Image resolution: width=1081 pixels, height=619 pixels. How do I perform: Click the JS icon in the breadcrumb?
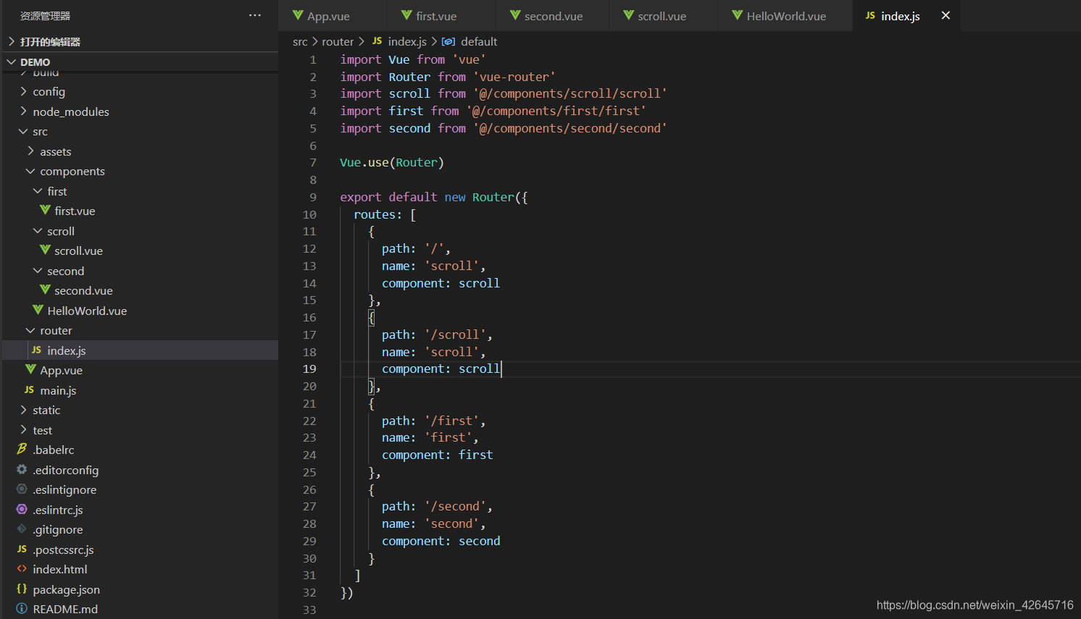coord(377,41)
